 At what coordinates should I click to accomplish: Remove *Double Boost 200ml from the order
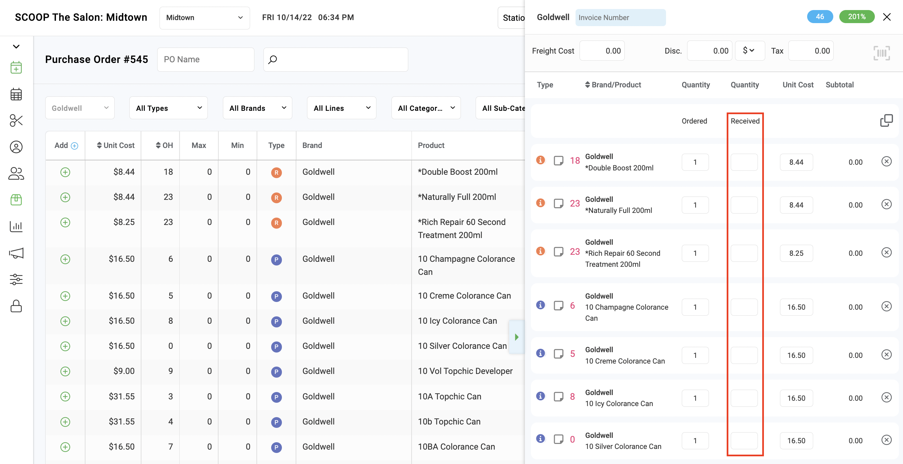887,161
